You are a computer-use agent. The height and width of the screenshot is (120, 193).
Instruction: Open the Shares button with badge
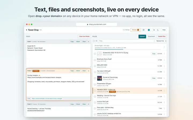click(x=135, y=30)
